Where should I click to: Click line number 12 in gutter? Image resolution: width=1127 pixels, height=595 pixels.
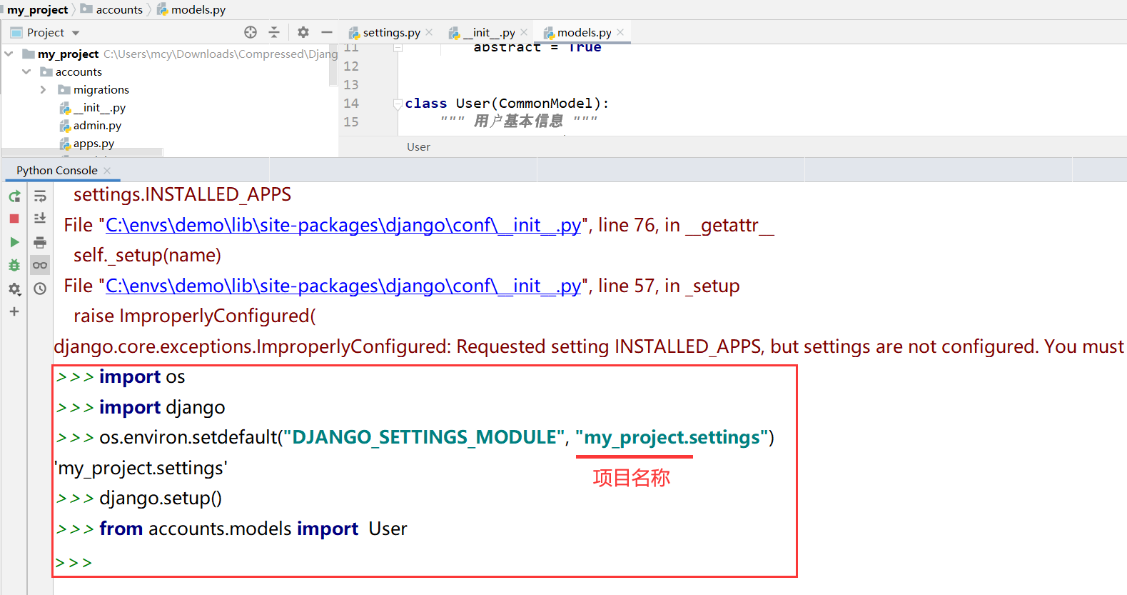pyautogui.click(x=351, y=66)
